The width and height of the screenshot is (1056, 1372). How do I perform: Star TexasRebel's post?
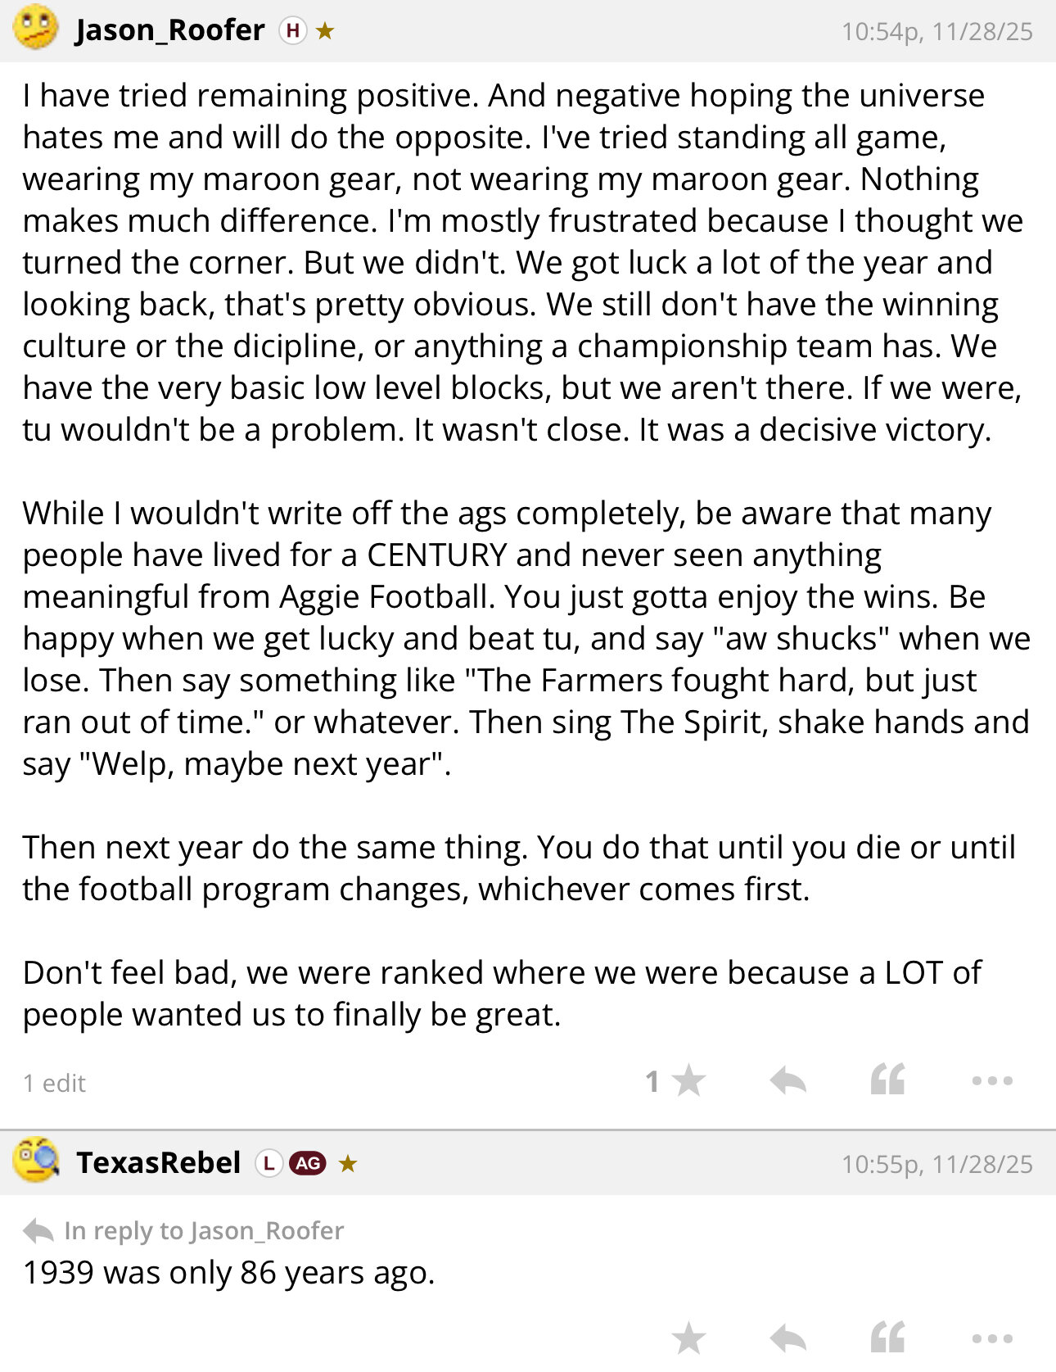pos(688,1338)
